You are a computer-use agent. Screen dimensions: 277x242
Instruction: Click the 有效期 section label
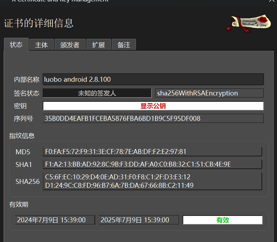coord(19,204)
